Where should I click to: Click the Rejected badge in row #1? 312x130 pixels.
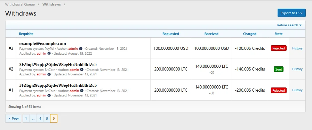[279, 90]
